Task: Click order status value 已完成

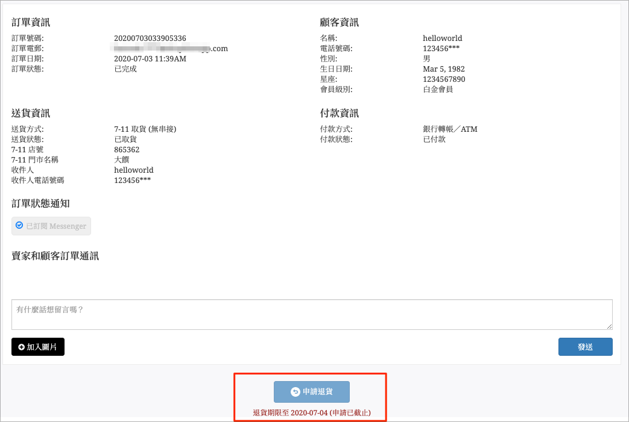Action: (x=125, y=69)
